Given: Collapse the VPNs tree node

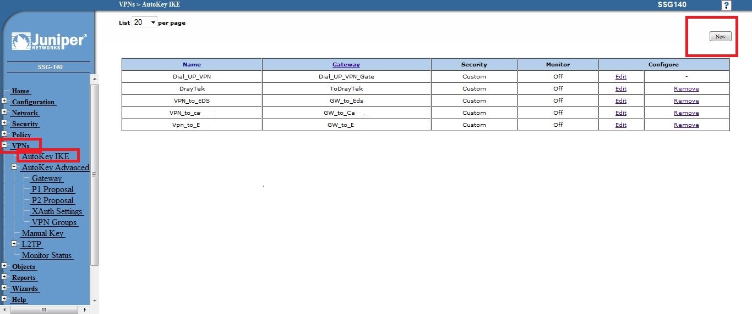Looking at the screenshot, I should coord(4,145).
